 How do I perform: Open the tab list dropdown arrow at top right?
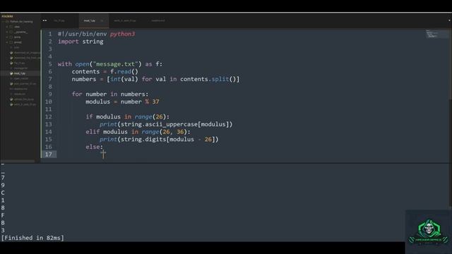(449, 20)
